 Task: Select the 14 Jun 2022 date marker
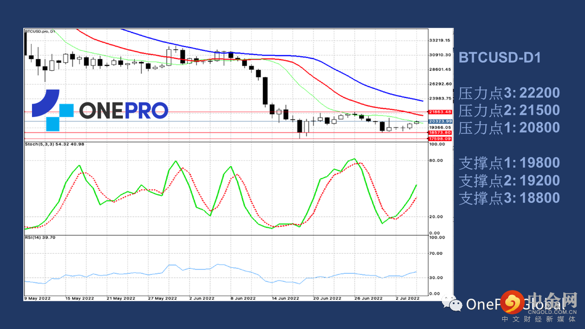click(x=285, y=298)
